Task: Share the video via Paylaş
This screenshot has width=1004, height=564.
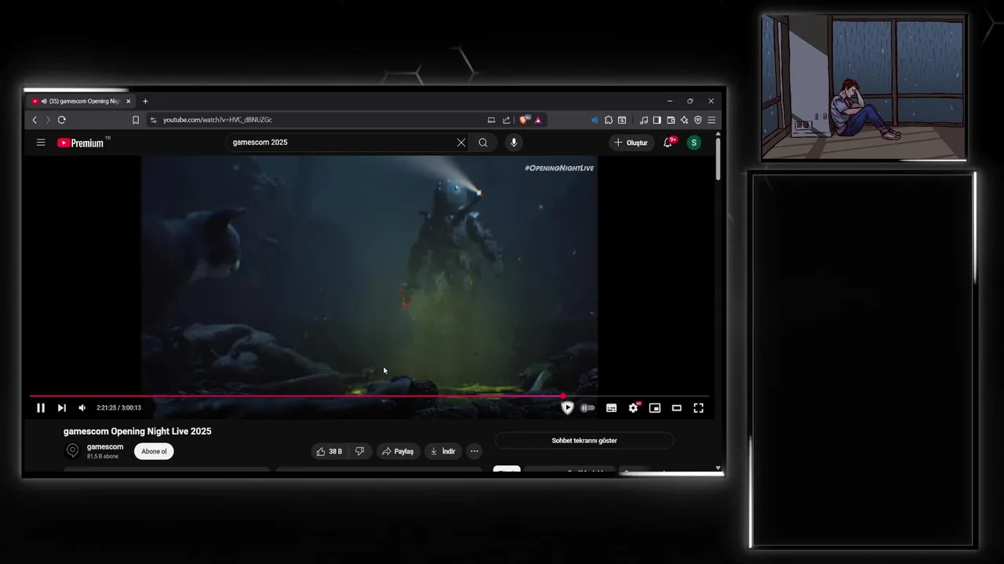Action: pyautogui.click(x=398, y=451)
